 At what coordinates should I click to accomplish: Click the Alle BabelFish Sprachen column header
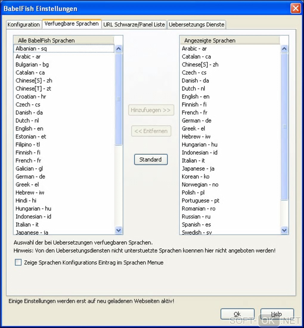pyautogui.click(x=63, y=40)
